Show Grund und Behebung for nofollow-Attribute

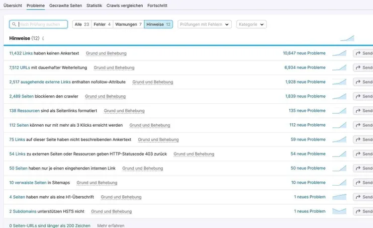coord(153,82)
